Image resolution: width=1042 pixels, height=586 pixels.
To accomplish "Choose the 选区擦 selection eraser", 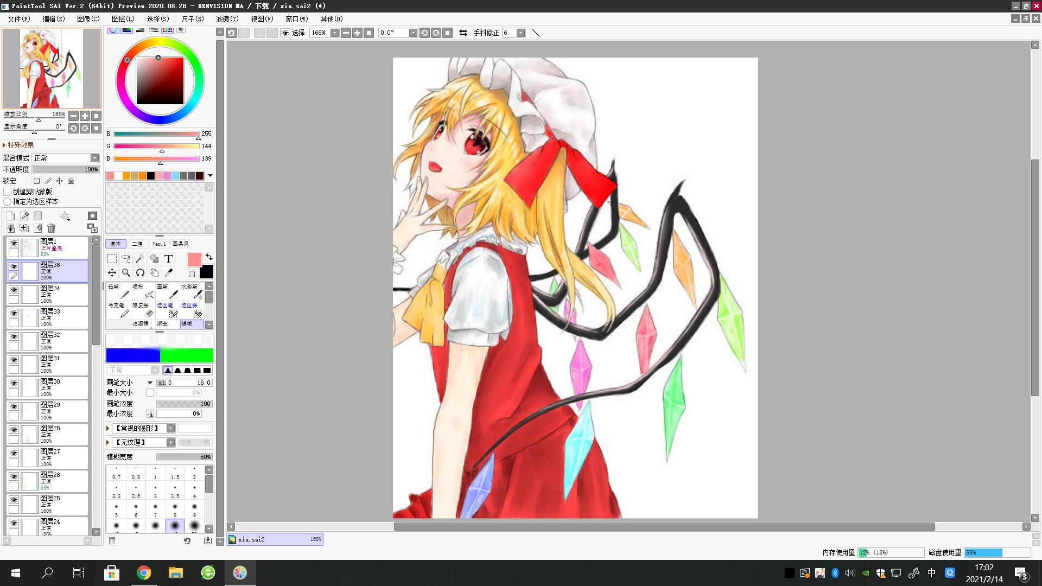I will (x=192, y=310).
